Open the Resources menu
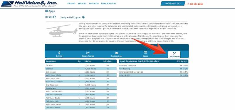Screen dimensions: 235x110 [x=94, y=4]
